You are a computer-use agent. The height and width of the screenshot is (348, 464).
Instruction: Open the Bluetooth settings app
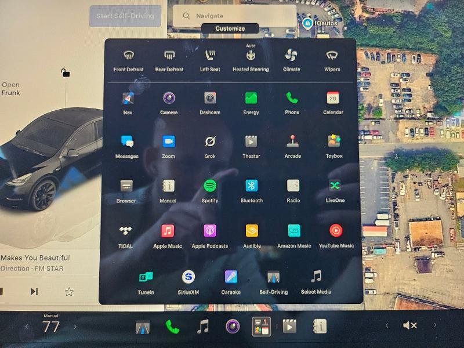[x=252, y=186]
